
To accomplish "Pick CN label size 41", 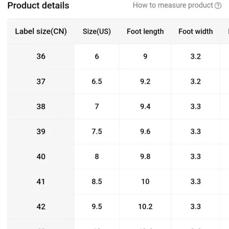I will coord(41,182).
